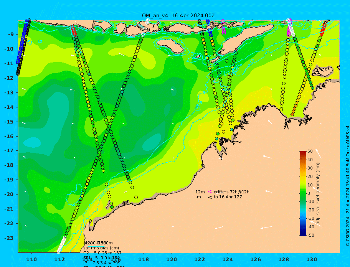Click the 120 longitude axis label
Screen dimensions: 350x267
(172, 259)
